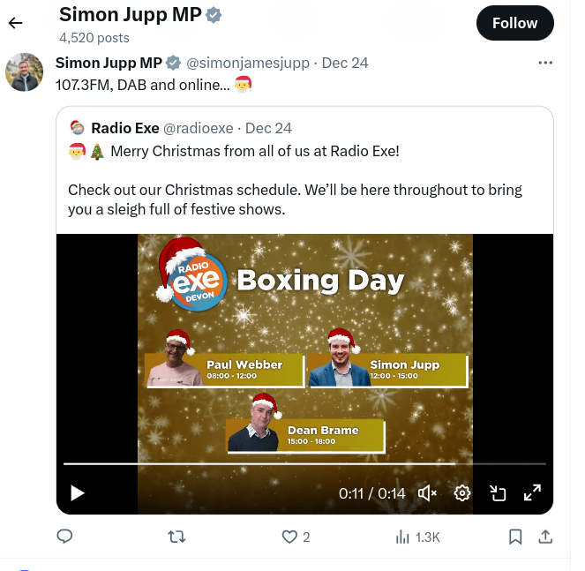This screenshot has width=585, height=571.
Task: Expand video to fullscreen
Action: 533,493
